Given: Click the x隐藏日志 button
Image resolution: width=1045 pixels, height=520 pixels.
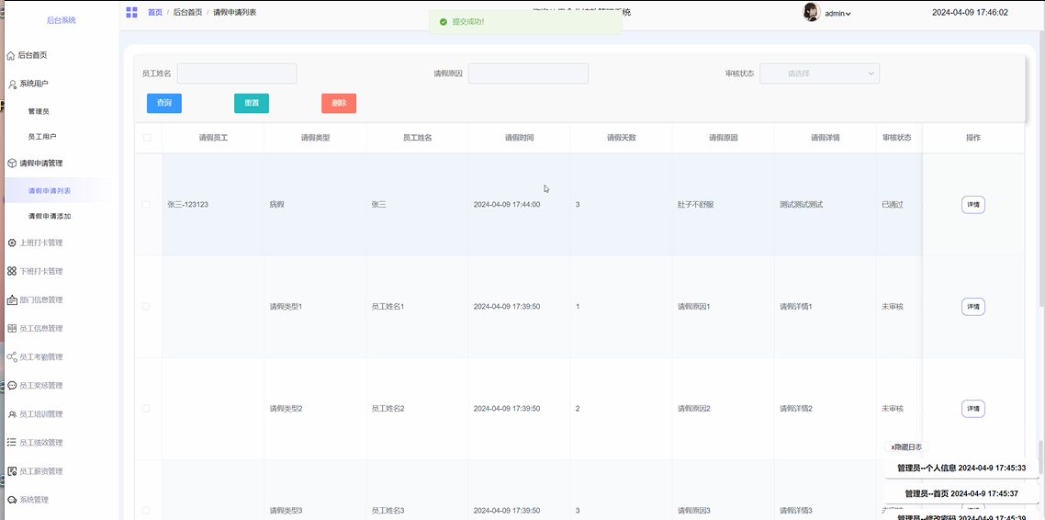Looking at the screenshot, I should [906, 447].
